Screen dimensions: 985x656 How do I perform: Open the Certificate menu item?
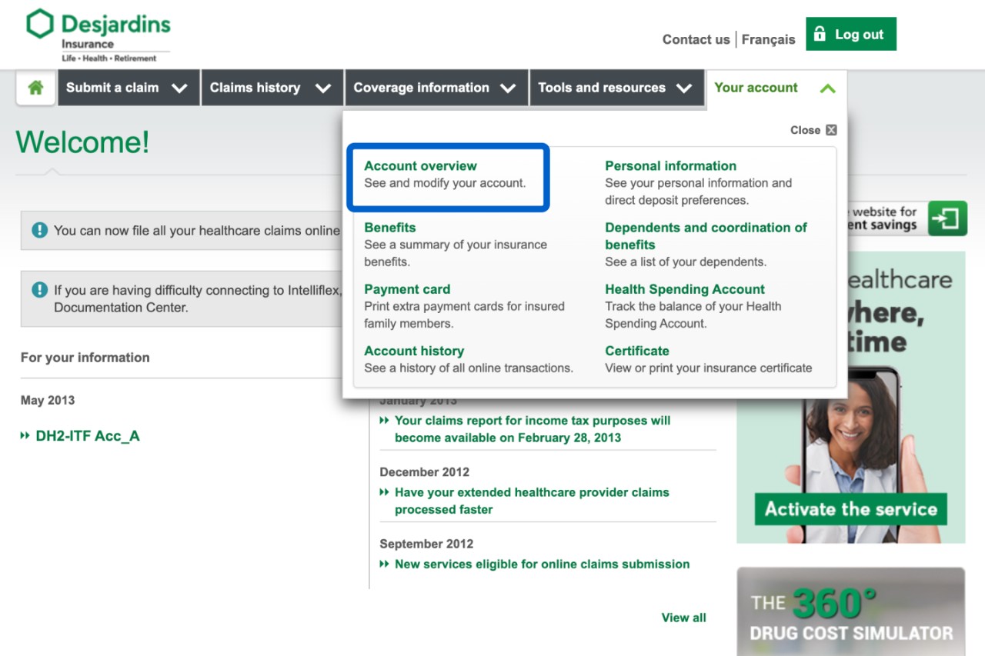coord(637,351)
